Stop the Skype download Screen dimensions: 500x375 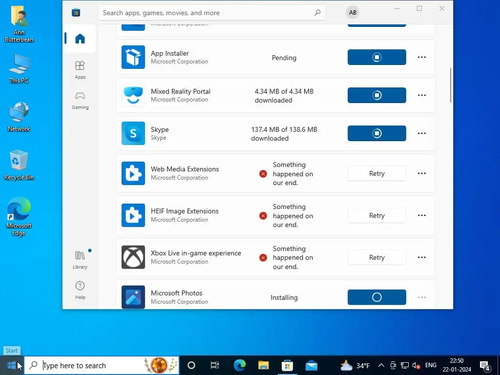376,133
